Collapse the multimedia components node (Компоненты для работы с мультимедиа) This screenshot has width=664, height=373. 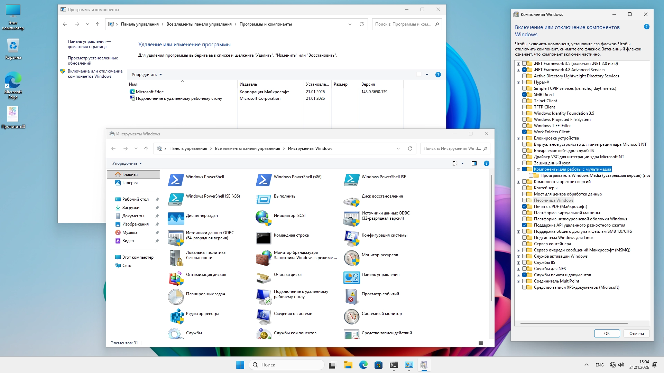(x=518, y=170)
